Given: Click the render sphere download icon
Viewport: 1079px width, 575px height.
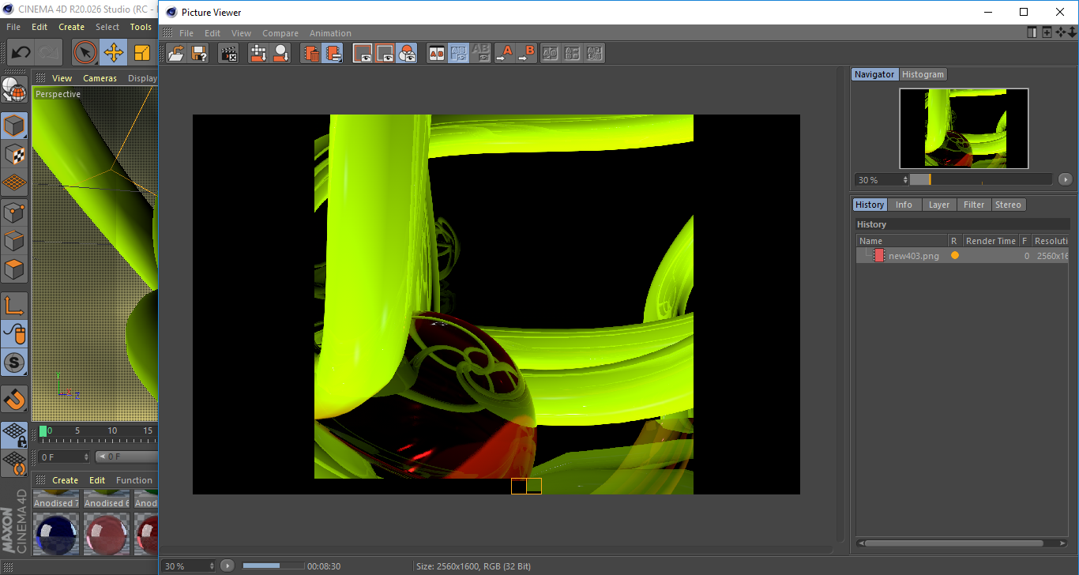Looking at the screenshot, I should [280, 54].
